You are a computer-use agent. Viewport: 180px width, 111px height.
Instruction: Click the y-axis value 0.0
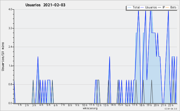coord(10,103)
